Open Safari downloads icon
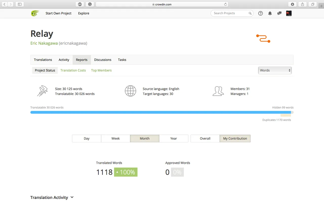Viewport: 324px width, 203px height. (x=292, y=4)
